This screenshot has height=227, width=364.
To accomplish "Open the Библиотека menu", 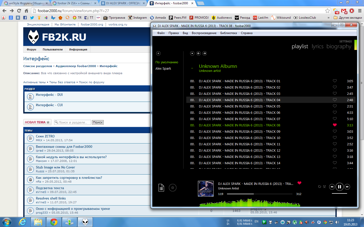I will (x=229, y=33).
